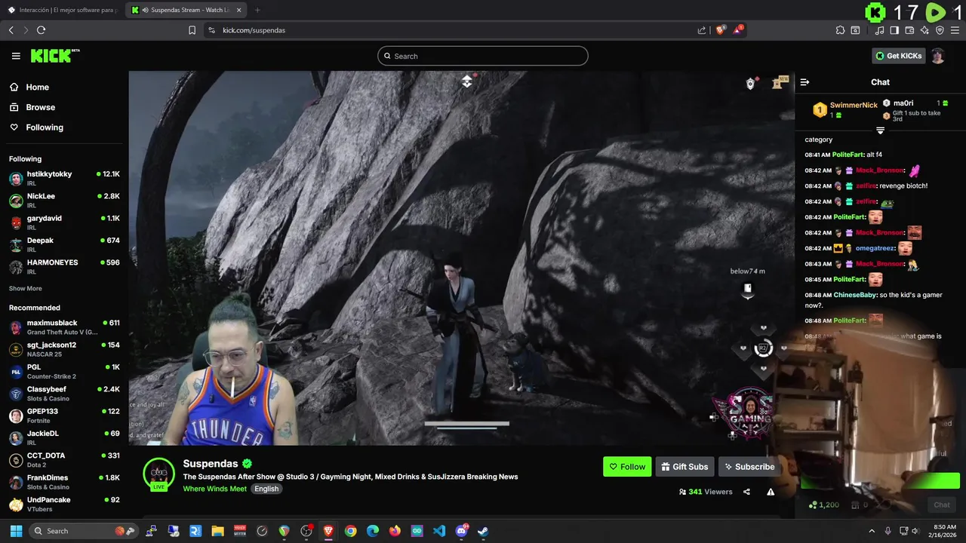Open JackieDL IRL channel

pyautogui.click(x=64, y=437)
